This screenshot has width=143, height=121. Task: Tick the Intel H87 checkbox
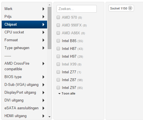point(58,49)
